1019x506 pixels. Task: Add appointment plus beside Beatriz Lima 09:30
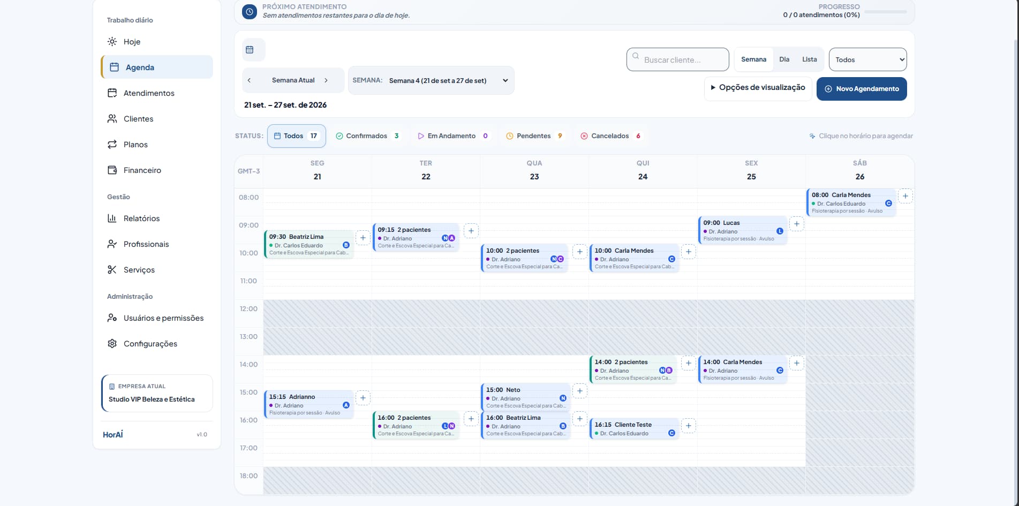[x=363, y=238]
